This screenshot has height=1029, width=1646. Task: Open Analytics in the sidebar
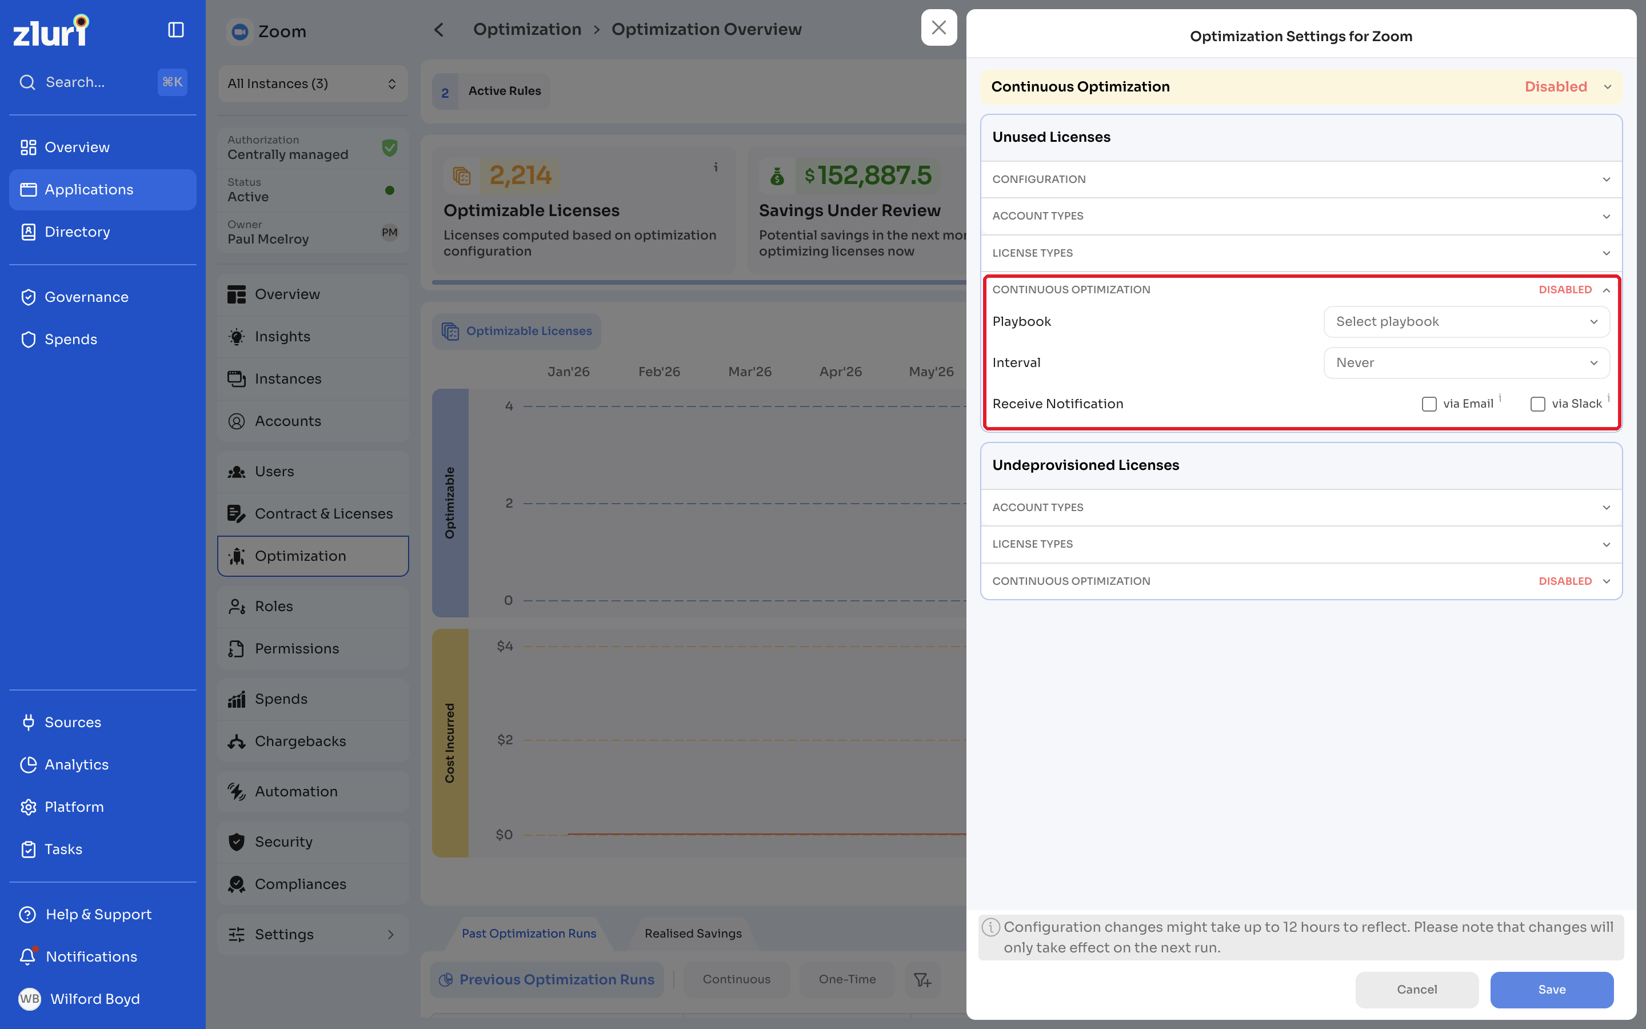coord(103,764)
